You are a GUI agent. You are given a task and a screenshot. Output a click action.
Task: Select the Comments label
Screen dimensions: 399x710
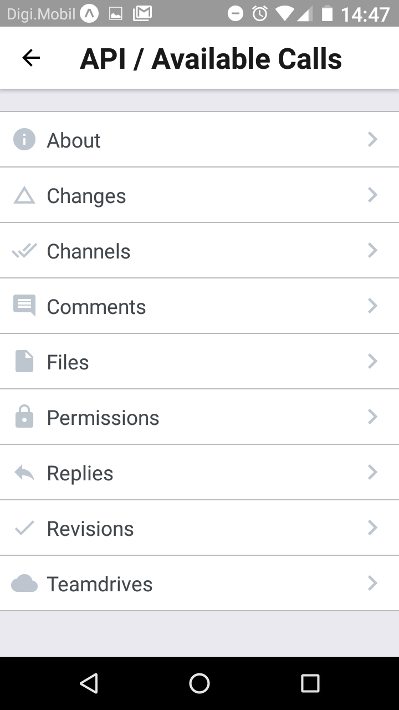96,307
